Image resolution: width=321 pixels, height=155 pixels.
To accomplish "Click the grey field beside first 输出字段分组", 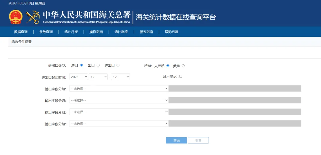I will [x=235, y=89].
